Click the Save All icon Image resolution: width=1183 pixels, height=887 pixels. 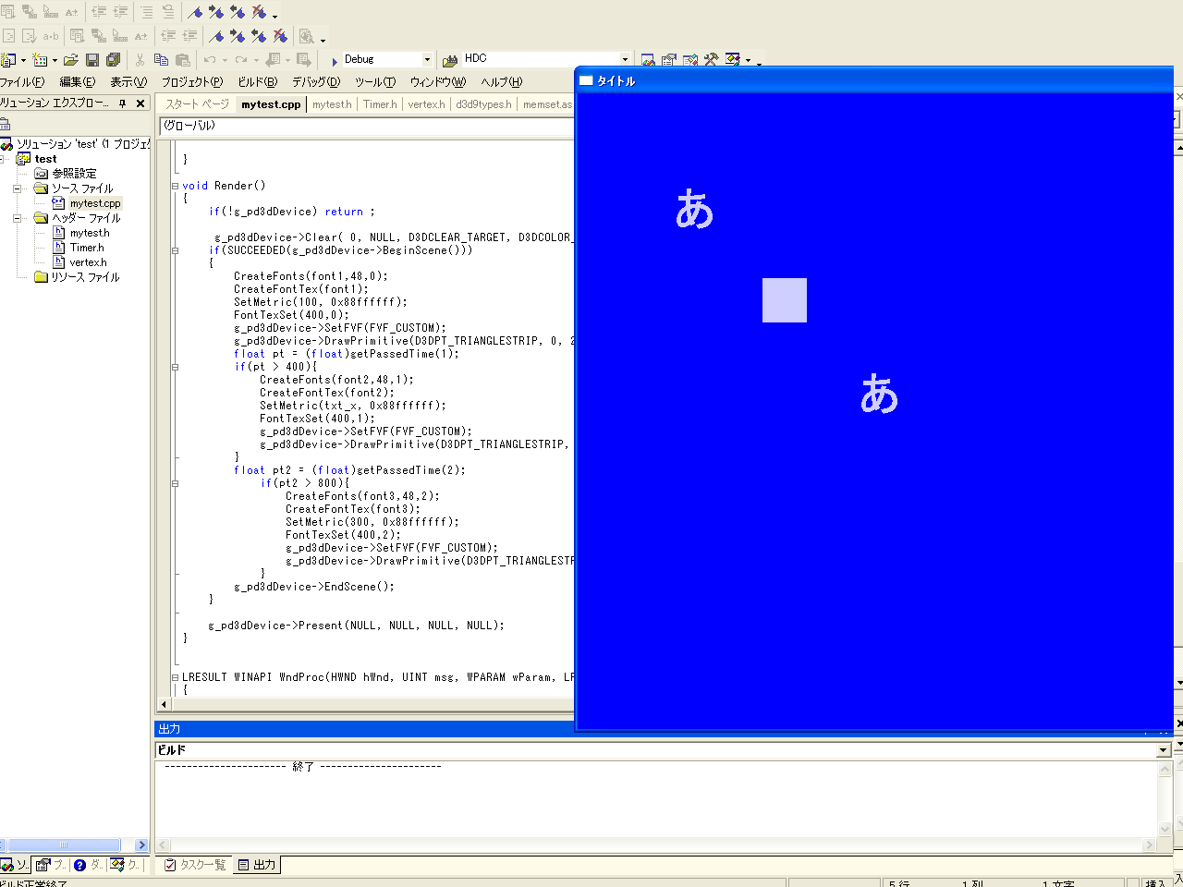pos(113,60)
